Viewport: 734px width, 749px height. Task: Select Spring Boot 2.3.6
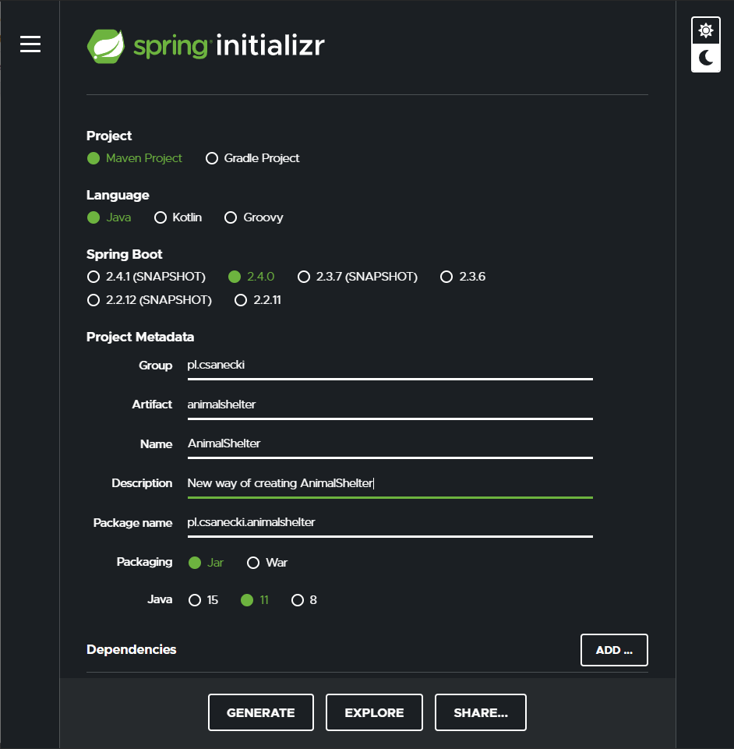point(463,277)
